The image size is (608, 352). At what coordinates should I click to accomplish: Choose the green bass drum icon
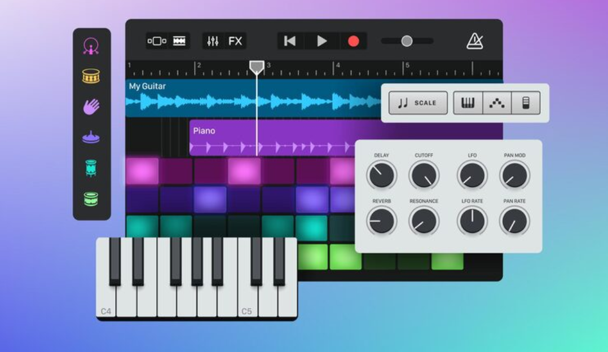(x=91, y=199)
